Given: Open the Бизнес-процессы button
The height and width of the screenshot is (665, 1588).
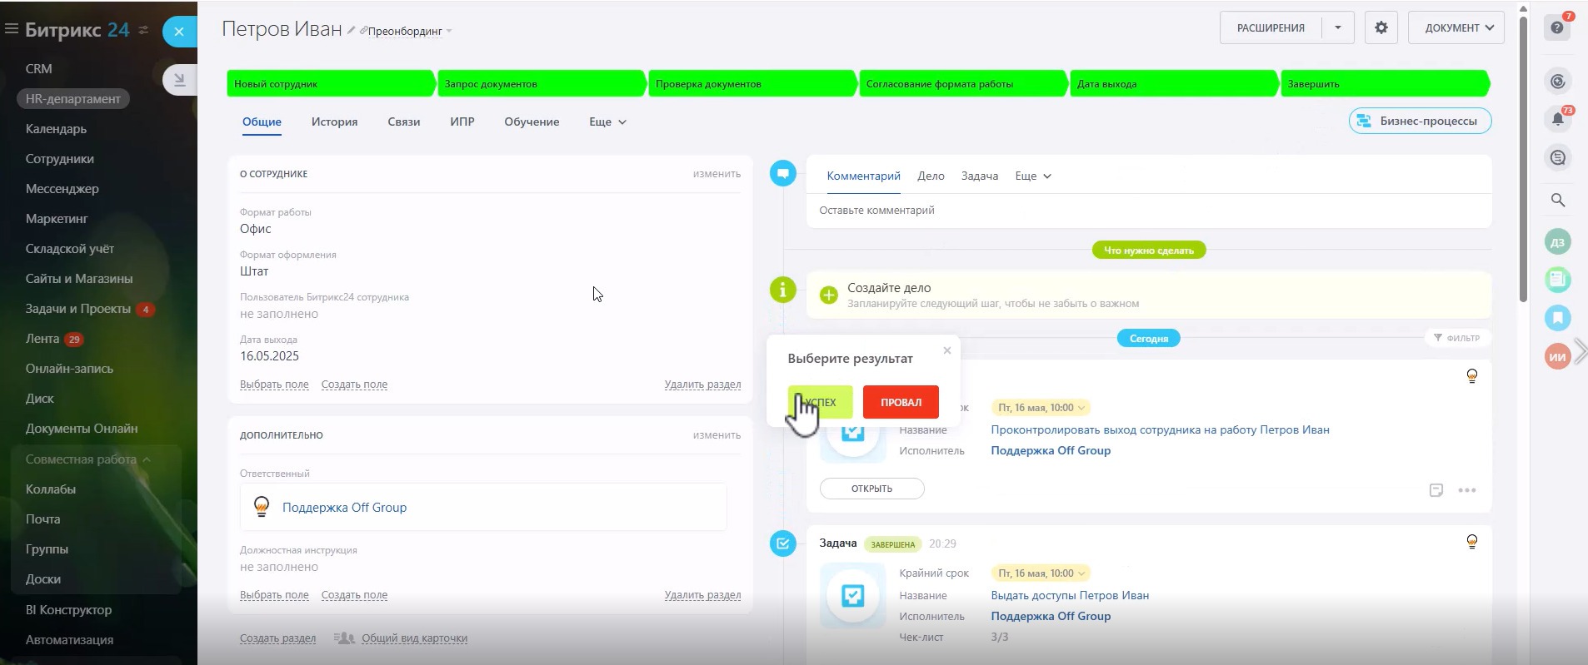Looking at the screenshot, I should click(x=1420, y=121).
